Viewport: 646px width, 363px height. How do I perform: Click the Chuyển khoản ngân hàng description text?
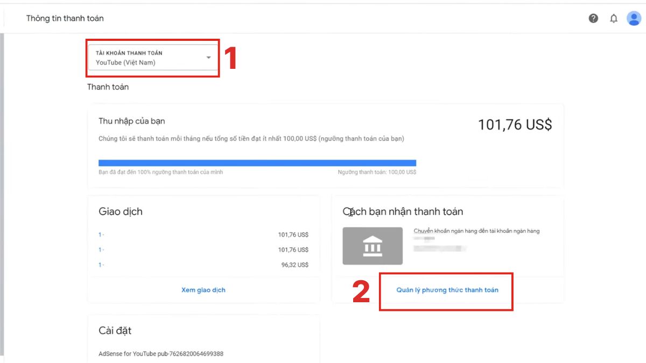476,231
